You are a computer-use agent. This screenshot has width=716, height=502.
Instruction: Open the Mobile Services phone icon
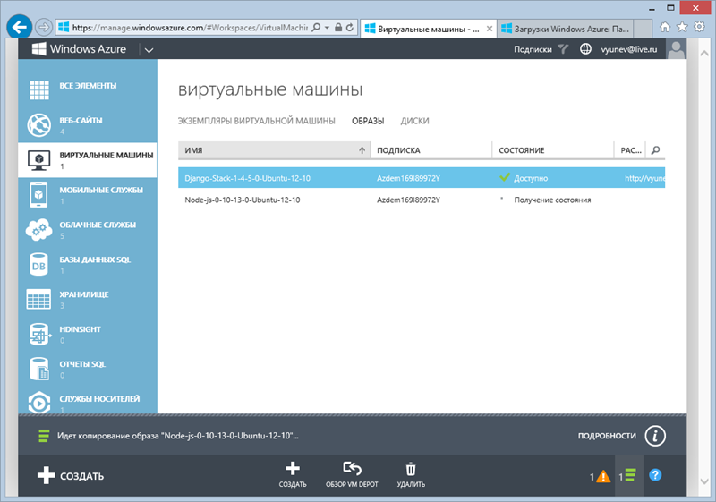pos(38,195)
